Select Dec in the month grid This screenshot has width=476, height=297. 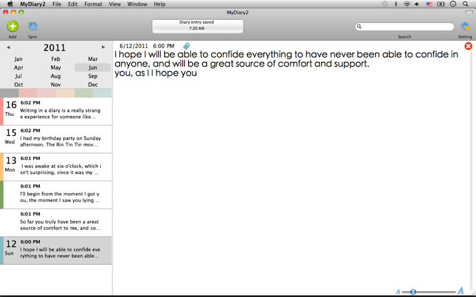click(93, 85)
